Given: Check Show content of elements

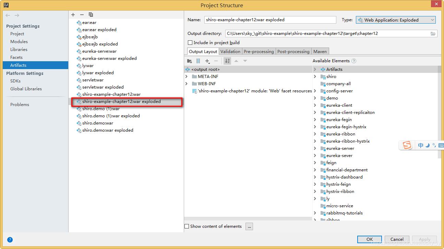Looking at the screenshot, I should (x=187, y=226).
